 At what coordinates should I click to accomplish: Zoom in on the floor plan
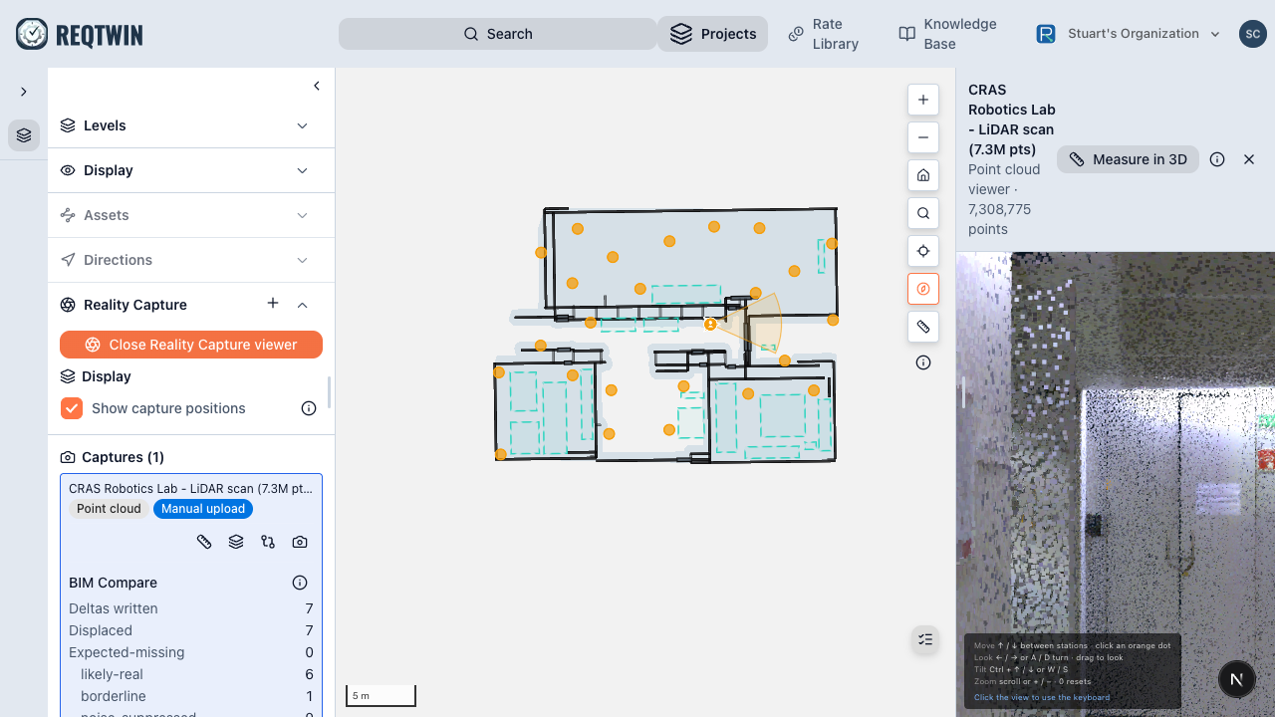click(x=923, y=100)
